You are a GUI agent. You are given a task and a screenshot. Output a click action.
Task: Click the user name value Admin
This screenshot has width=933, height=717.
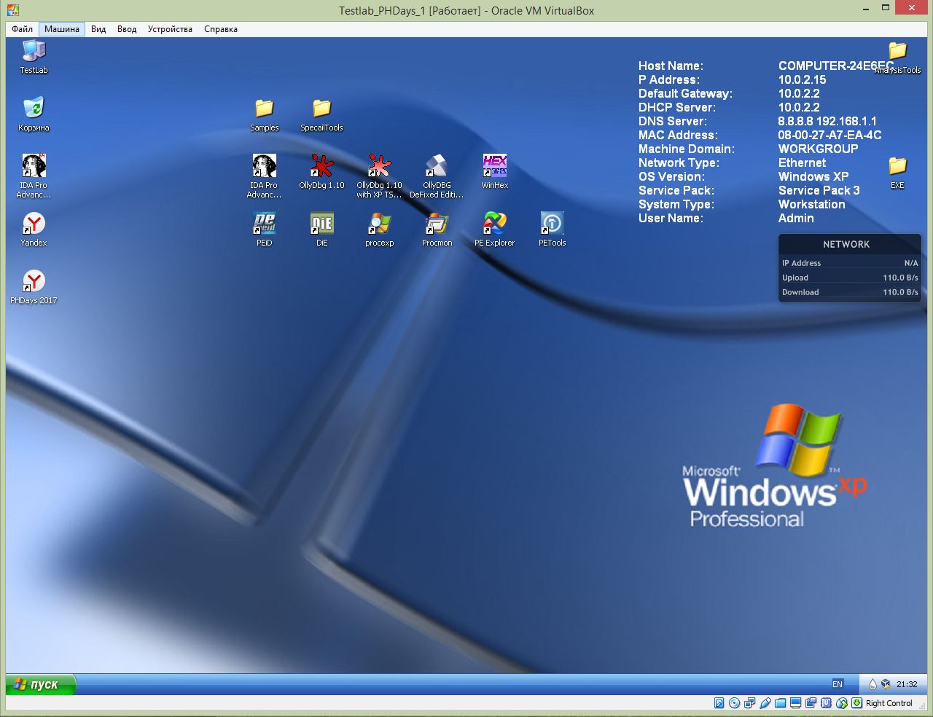click(796, 218)
